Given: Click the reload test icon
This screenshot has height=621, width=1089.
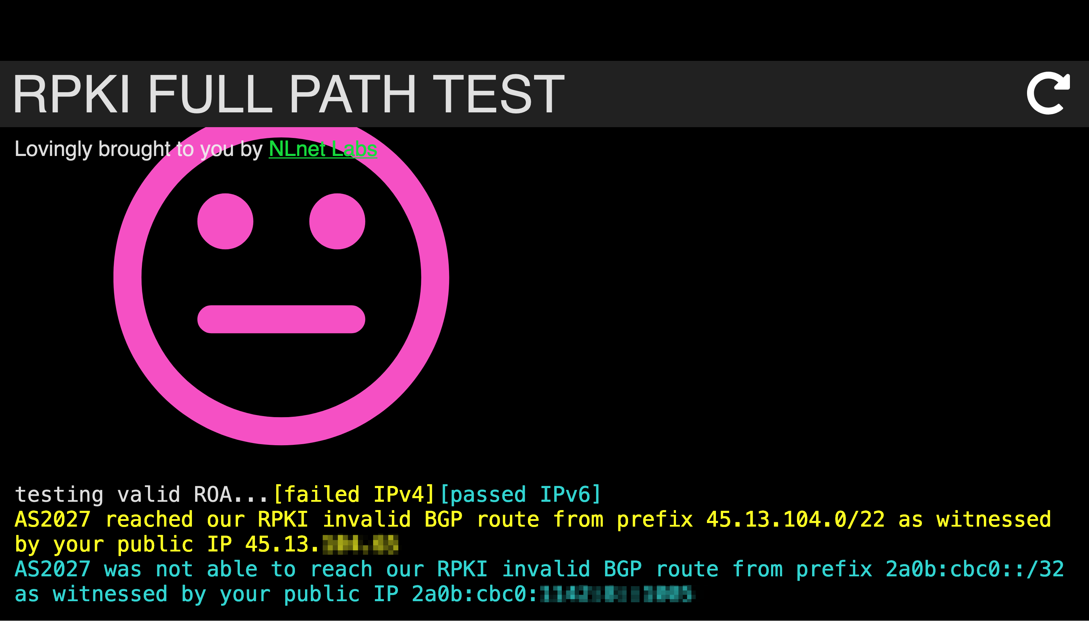Looking at the screenshot, I should 1048,93.
